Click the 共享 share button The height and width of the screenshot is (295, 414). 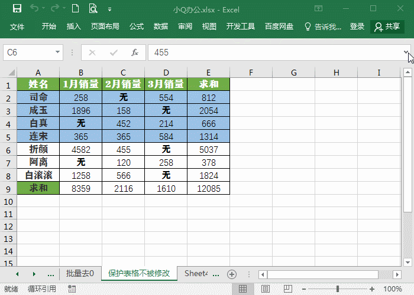pos(387,27)
